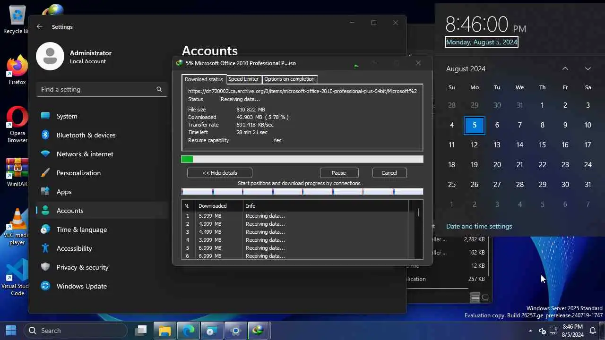Open the download manager taskbar icon
Screen dimensions: 605x340
[259, 331]
